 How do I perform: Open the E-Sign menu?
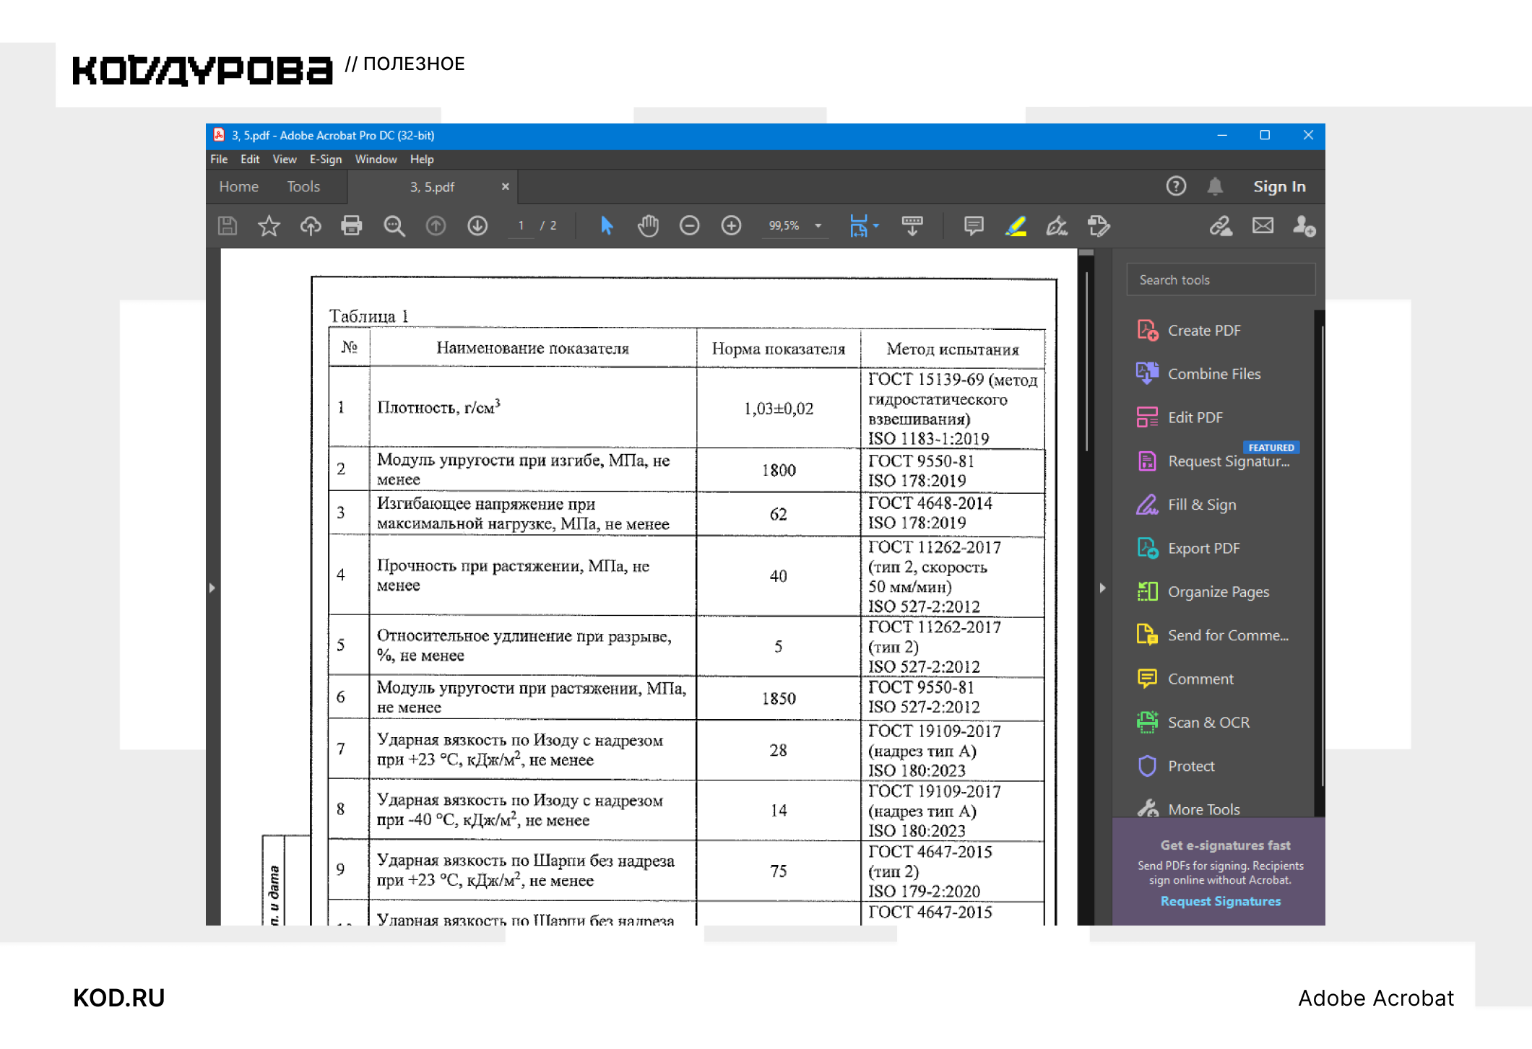(x=326, y=160)
